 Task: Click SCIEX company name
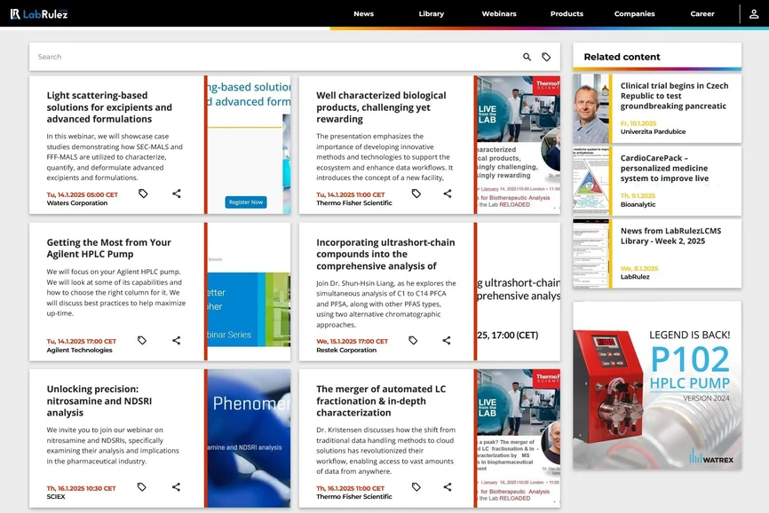coord(56,496)
